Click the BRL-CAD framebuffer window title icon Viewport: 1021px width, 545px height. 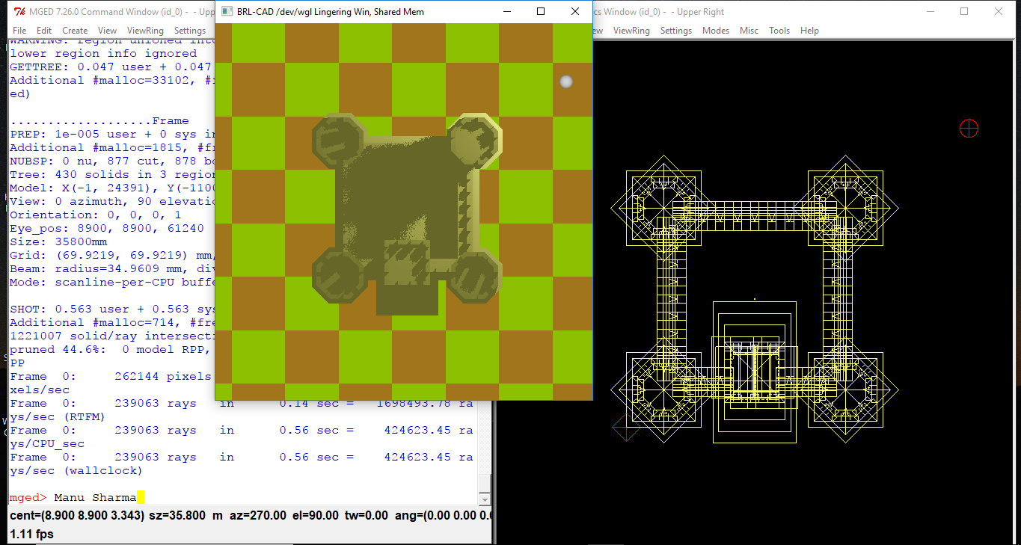pyautogui.click(x=227, y=12)
